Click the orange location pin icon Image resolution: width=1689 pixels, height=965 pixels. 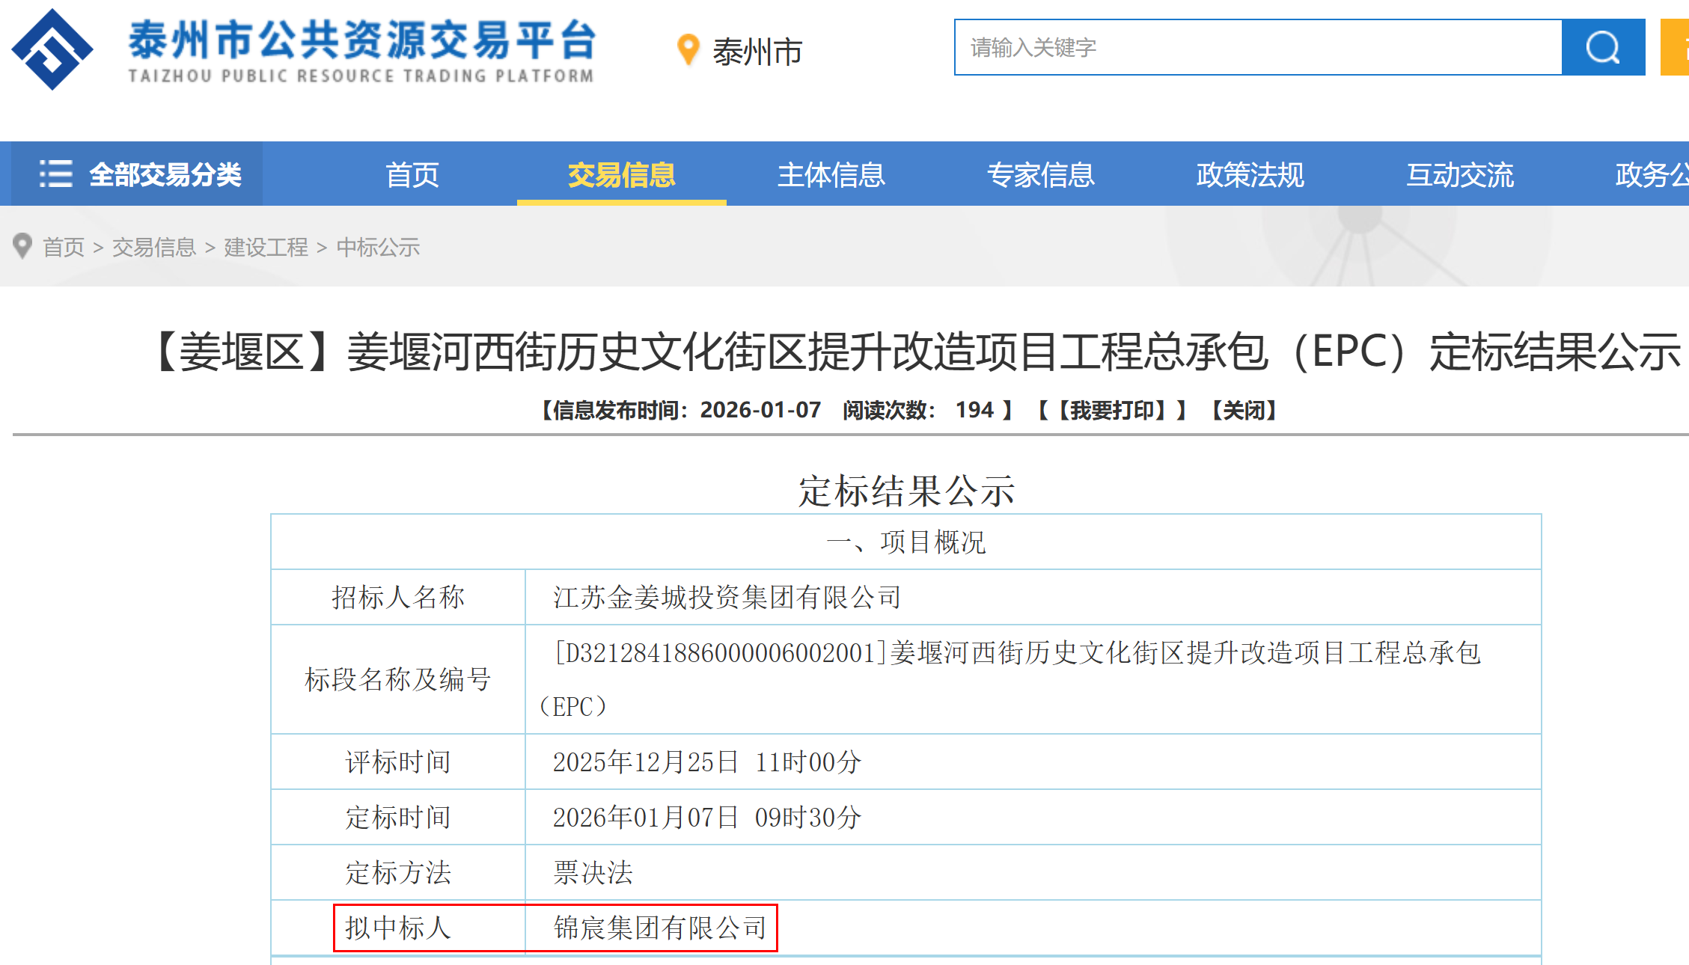[688, 50]
